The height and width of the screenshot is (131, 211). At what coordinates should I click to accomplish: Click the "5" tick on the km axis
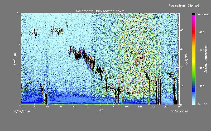[20, 74]
